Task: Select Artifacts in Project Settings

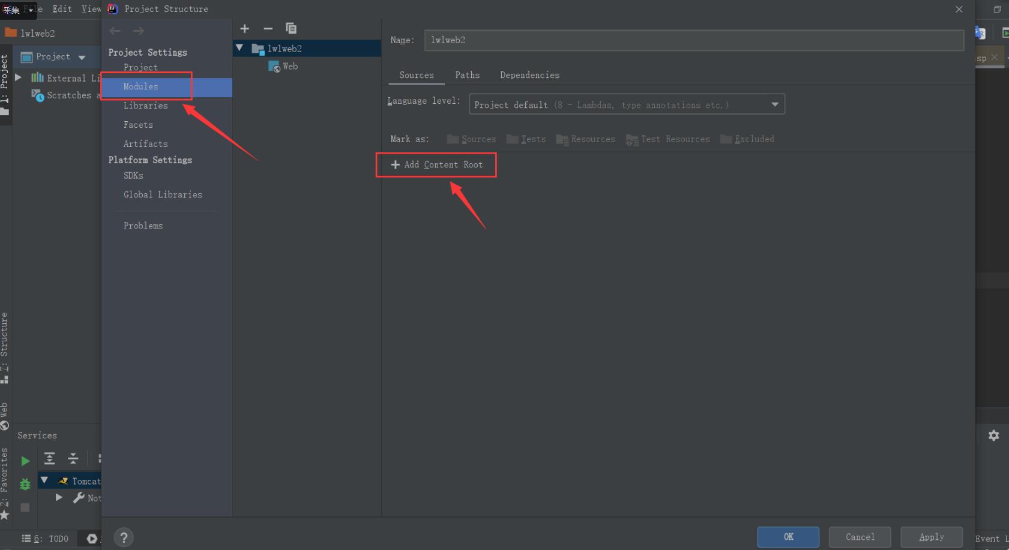Action: pyautogui.click(x=146, y=144)
